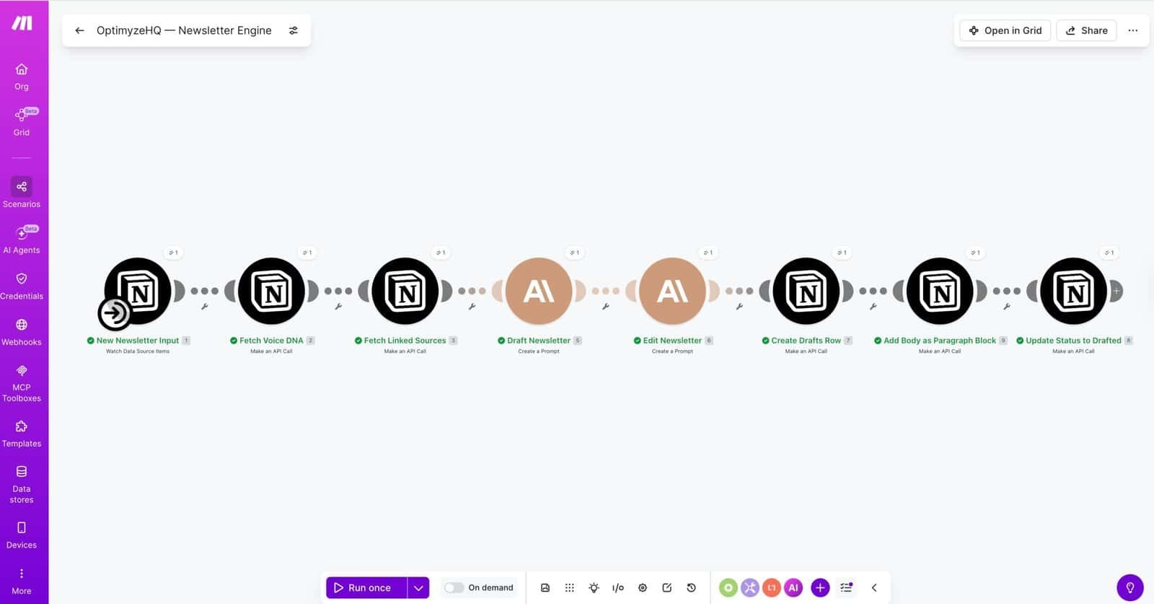Open the Create Drafts Row module
Viewport: 1154px width, 604px height.
(x=806, y=291)
